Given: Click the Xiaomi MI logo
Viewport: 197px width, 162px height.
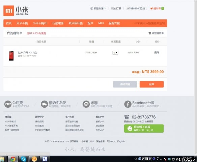Looking at the screenshot, I should [x=9, y=11].
